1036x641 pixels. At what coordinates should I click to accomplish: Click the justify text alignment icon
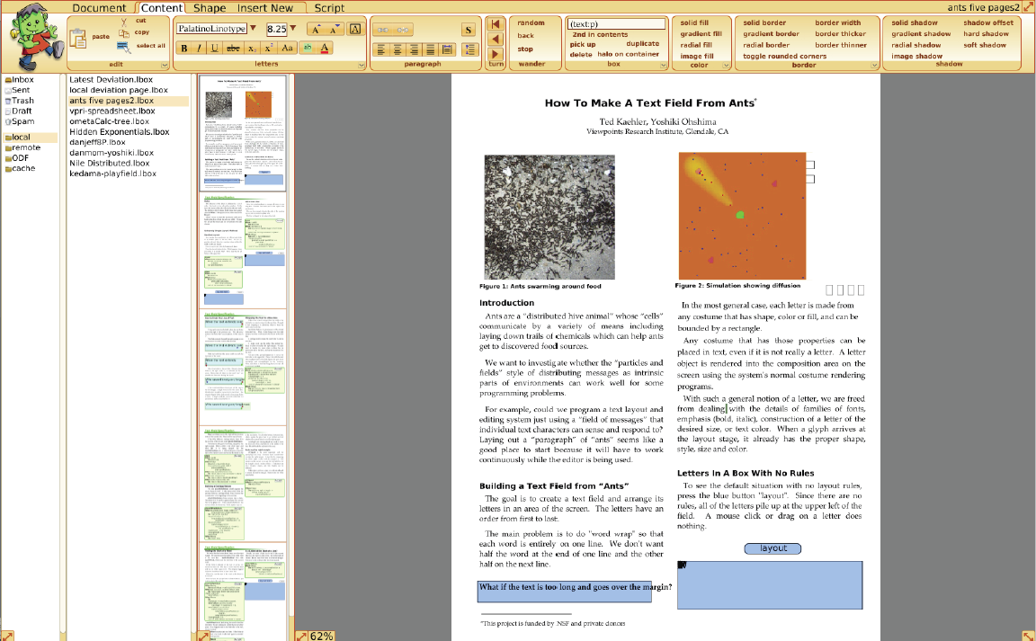[430, 49]
